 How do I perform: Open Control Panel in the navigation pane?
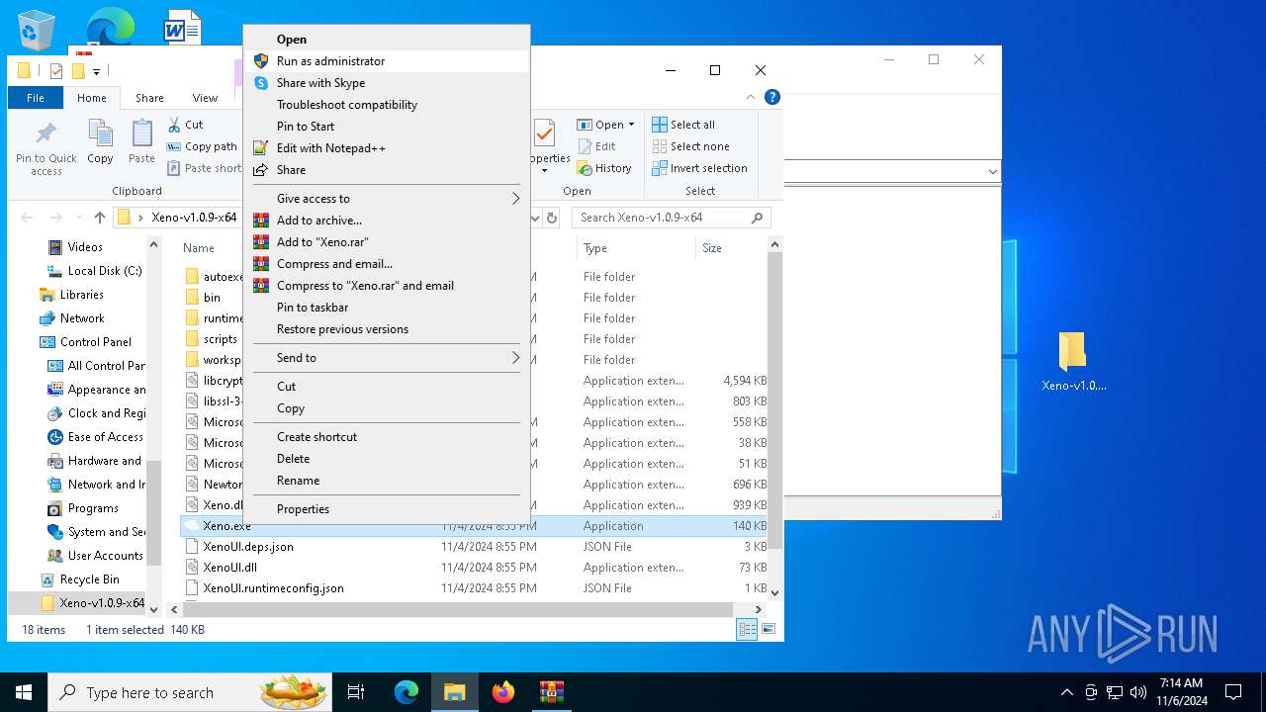[85, 342]
